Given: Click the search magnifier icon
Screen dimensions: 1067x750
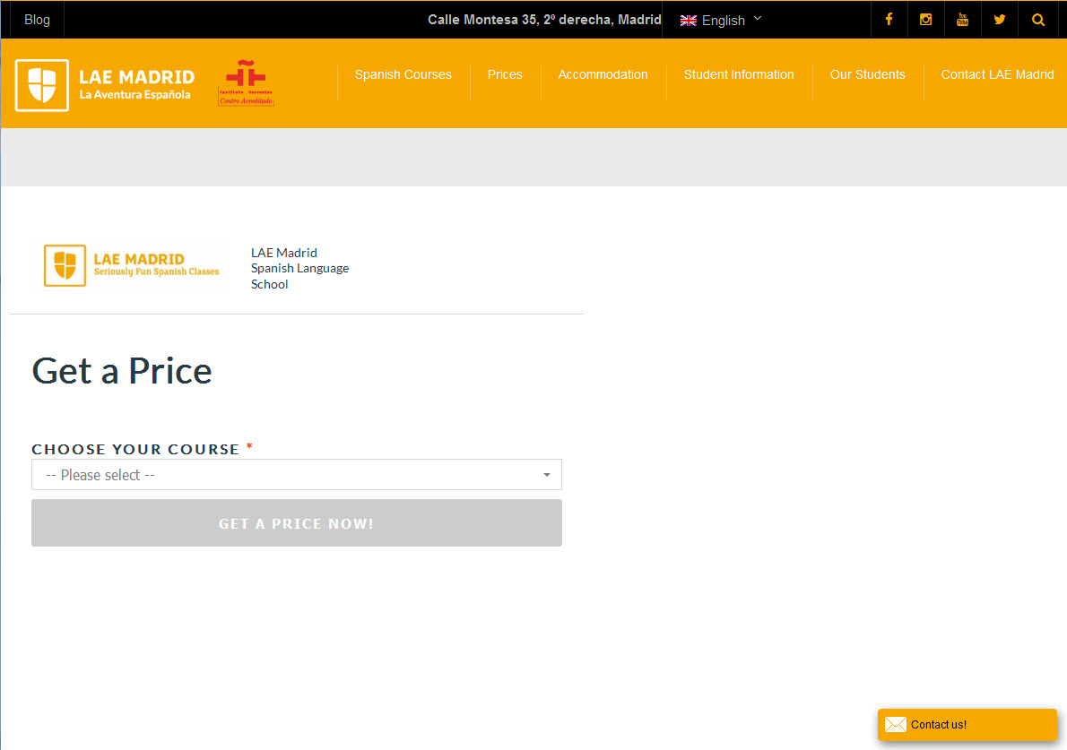Looking at the screenshot, I should 1037,20.
